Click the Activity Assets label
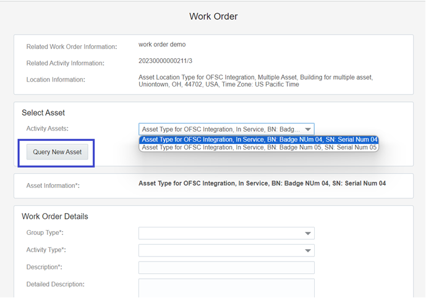426x298 pixels. (47, 129)
